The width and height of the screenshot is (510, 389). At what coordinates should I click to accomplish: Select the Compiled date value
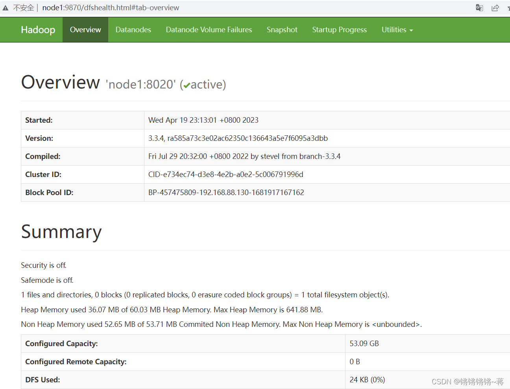click(x=244, y=157)
